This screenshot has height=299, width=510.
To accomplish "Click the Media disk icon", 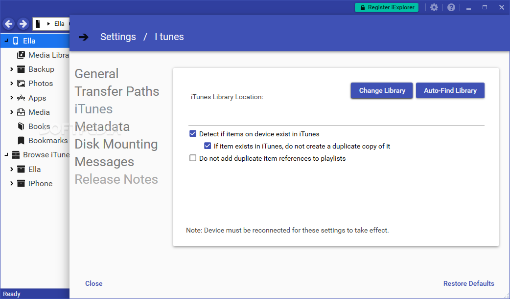I will tap(21, 112).
